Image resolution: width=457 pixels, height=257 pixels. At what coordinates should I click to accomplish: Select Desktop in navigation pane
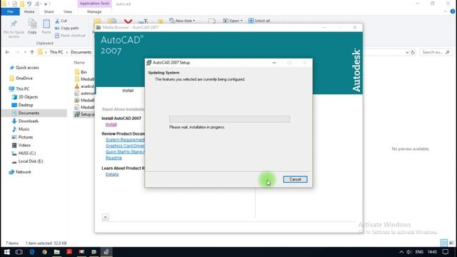coord(26,105)
